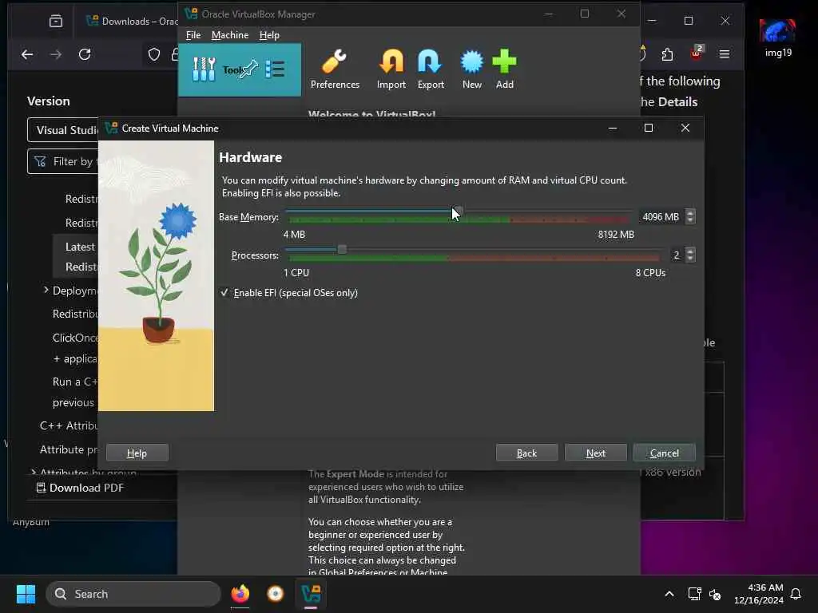Click the uBlock extension icon with badge
This screenshot has width=818, height=613.
(697, 53)
